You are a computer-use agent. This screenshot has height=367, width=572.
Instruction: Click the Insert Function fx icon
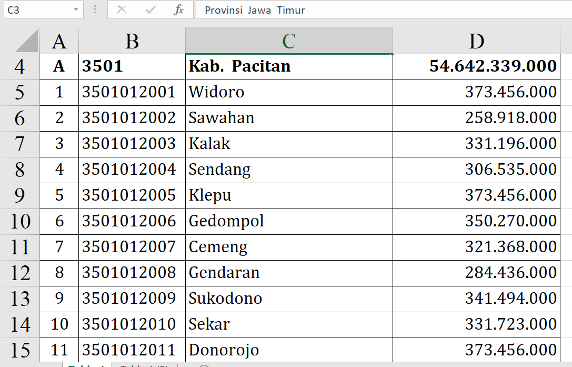coord(178,10)
